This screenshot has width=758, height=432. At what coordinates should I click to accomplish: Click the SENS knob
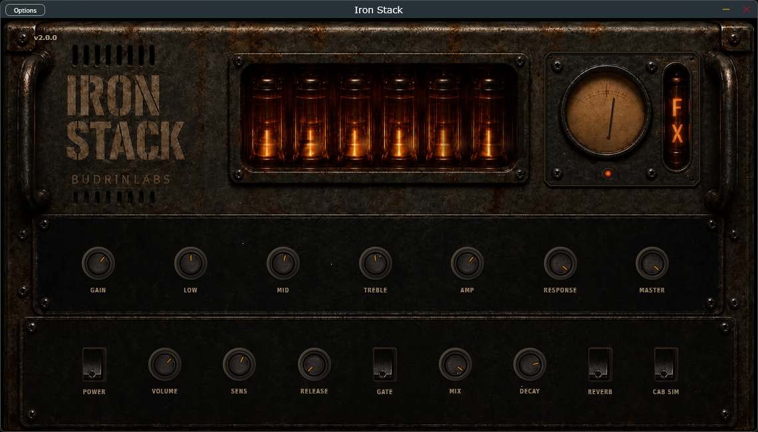pyautogui.click(x=239, y=364)
